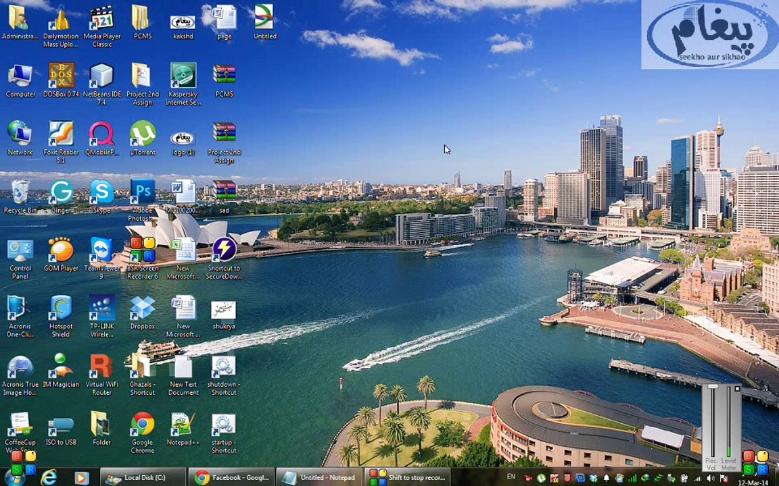Screen dimensions: 779x486
Task: Open the Dropbox icon in system tray
Action: point(592,479)
